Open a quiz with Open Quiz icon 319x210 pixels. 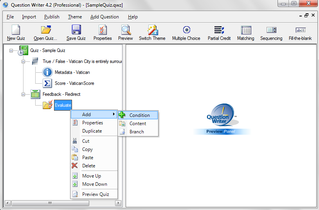coord(46,30)
